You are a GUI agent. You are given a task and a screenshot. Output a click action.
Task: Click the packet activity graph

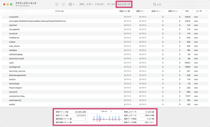105,118
